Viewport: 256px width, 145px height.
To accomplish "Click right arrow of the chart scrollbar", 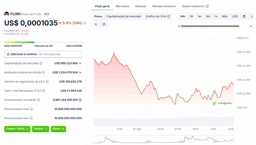I will (251, 26).
